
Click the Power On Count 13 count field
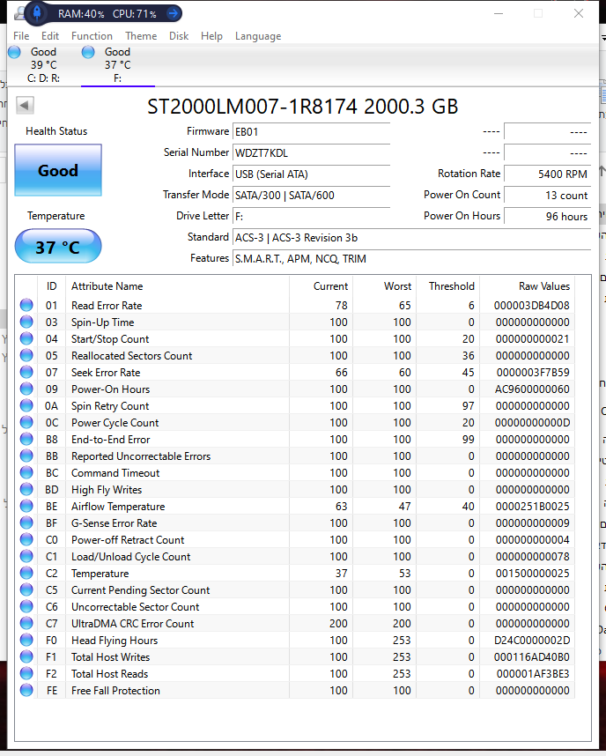point(547,196)
